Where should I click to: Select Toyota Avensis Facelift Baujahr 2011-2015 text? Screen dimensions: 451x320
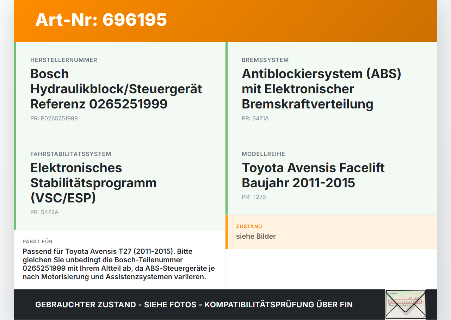(x=313, y=175)
